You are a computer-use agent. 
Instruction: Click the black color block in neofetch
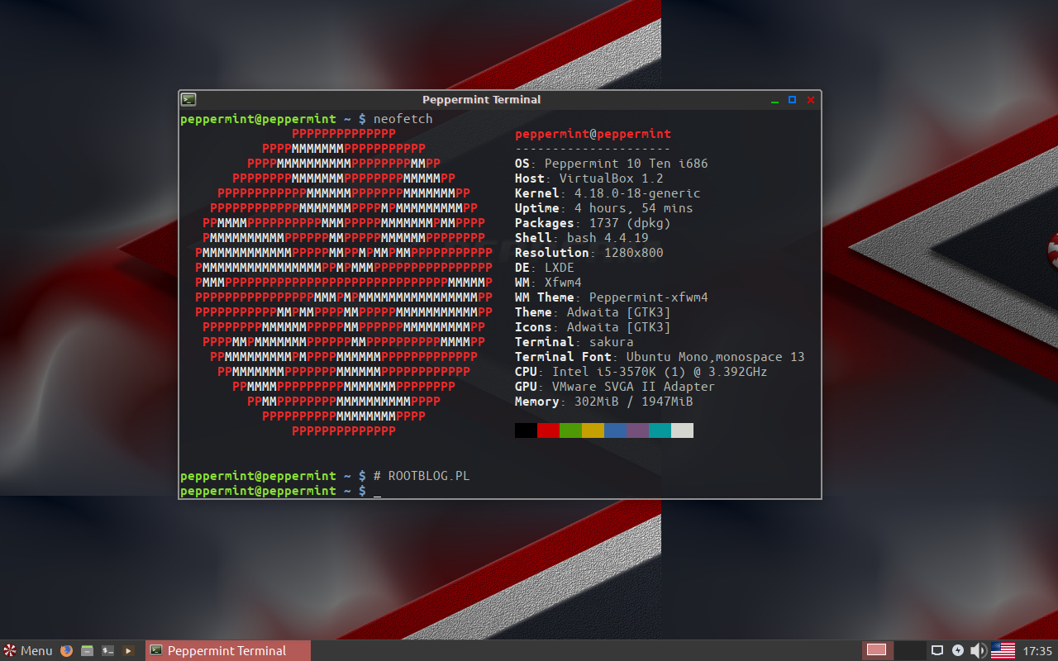pos(526,430)
